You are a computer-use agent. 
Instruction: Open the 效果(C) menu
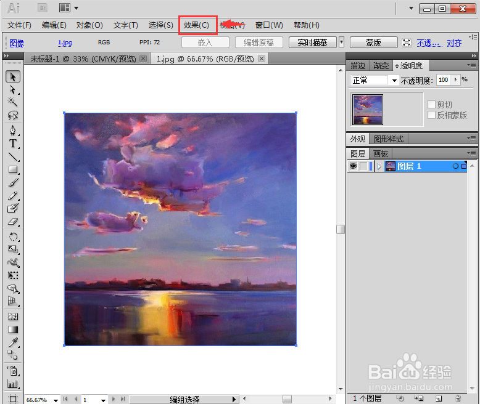coord(196,25)
